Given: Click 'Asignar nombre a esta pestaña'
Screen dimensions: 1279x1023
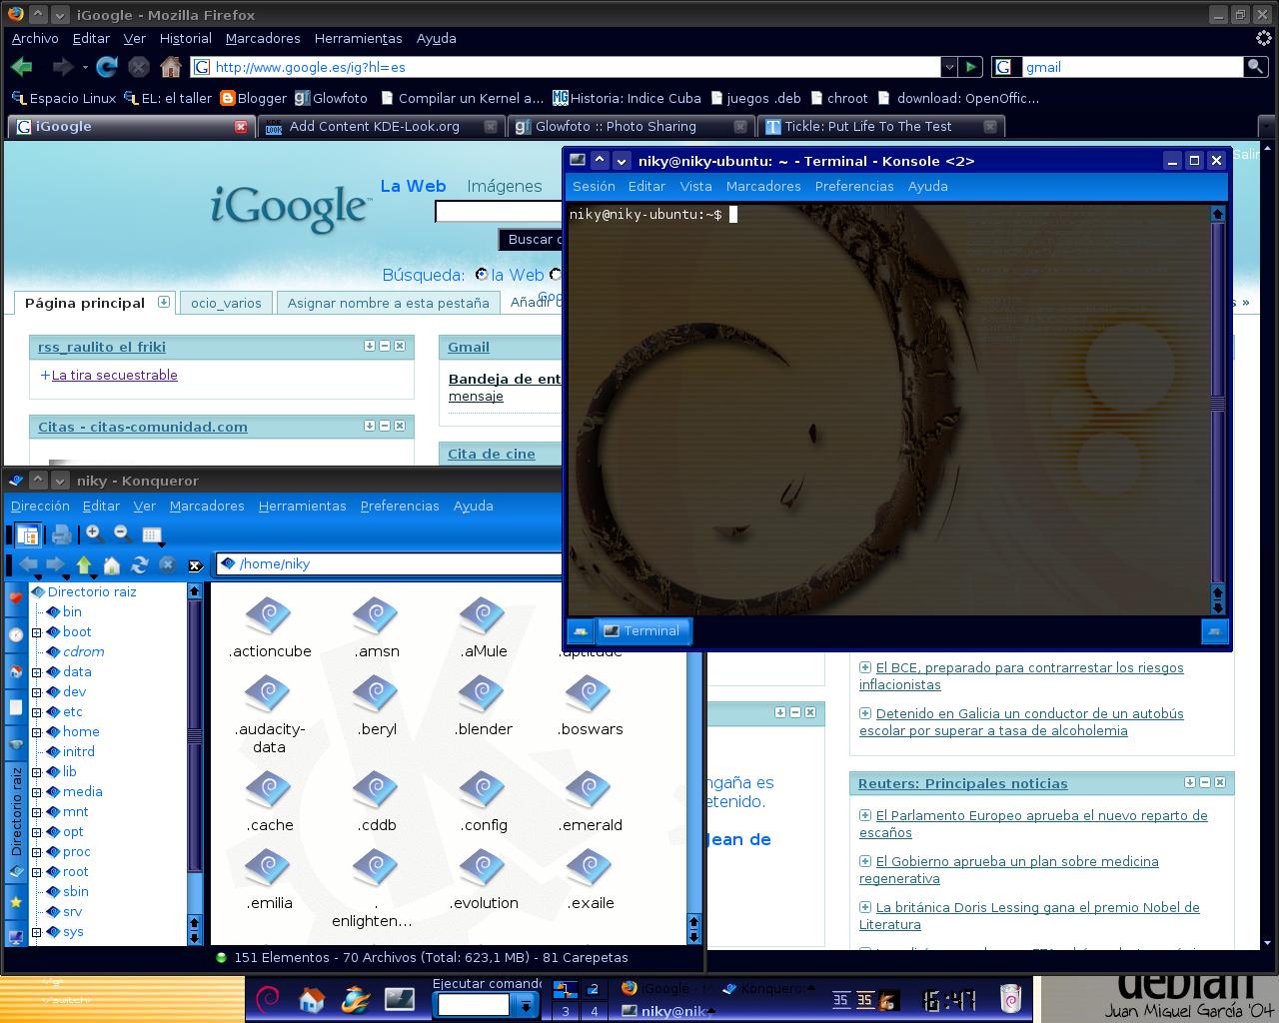Looking at the screenshot, I should pos(389,303).
